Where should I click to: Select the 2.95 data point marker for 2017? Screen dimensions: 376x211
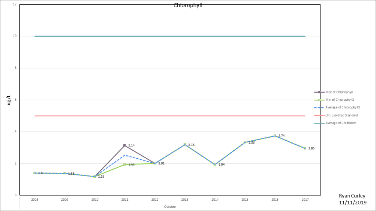305,148
